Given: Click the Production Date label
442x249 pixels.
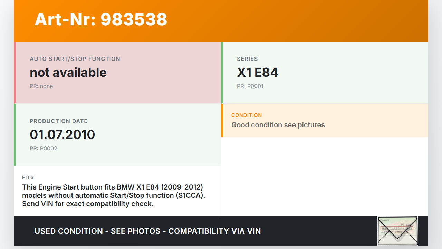Looking at the screenshot, I should 58,121.
